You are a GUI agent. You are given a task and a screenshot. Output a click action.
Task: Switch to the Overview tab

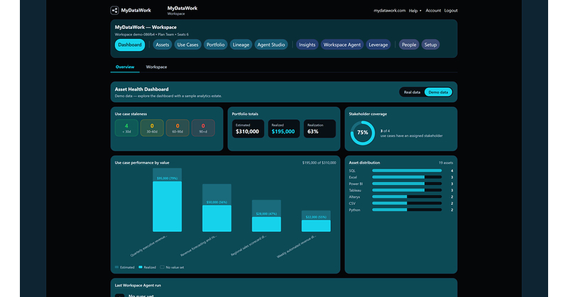pos(125,67)
